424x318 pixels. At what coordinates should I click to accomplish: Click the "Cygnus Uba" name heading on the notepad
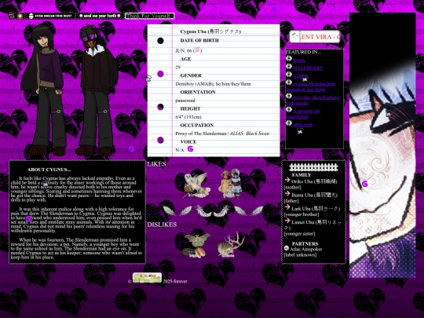[x=210, y=31]
